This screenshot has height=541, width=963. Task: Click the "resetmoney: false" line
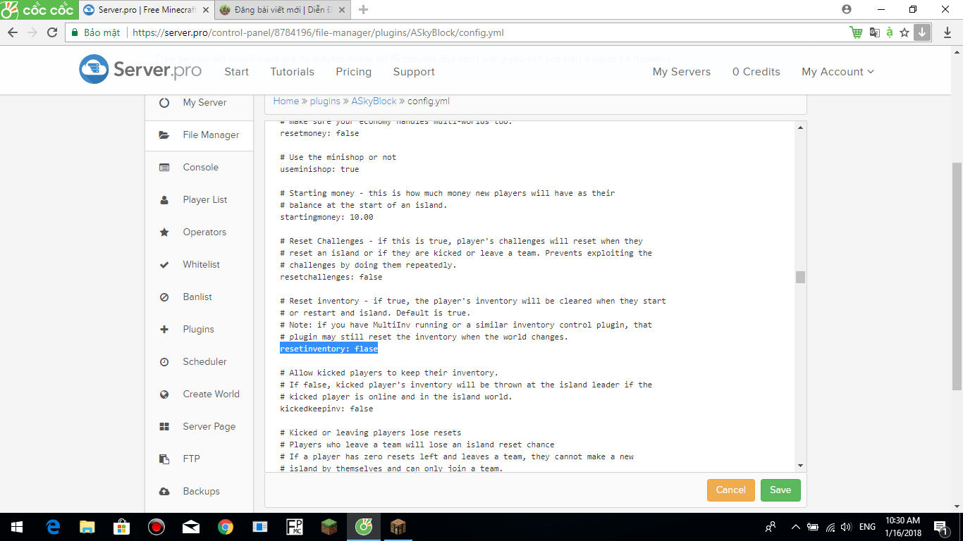[319, 133]
